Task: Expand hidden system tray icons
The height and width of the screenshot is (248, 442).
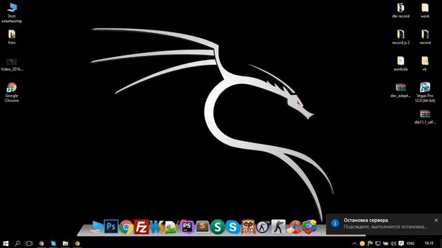Action: (354, 243)
